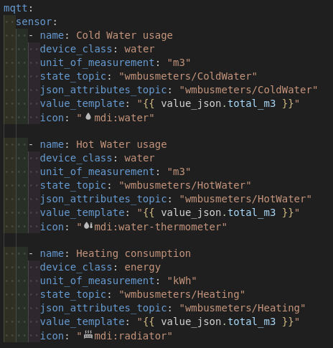This screenshot has height=348, width=333.
Task: Click mdi:radiator icon text
Action: [x=131, y=336]
